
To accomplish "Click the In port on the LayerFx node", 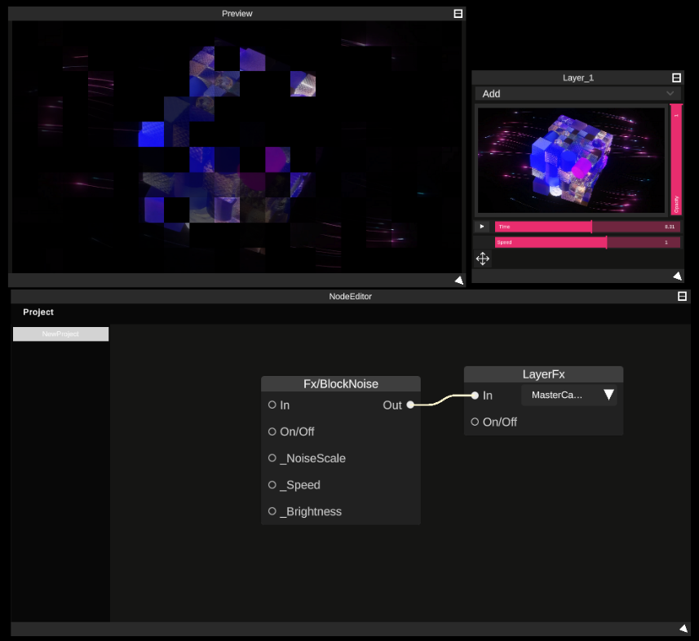I will 474,395.
